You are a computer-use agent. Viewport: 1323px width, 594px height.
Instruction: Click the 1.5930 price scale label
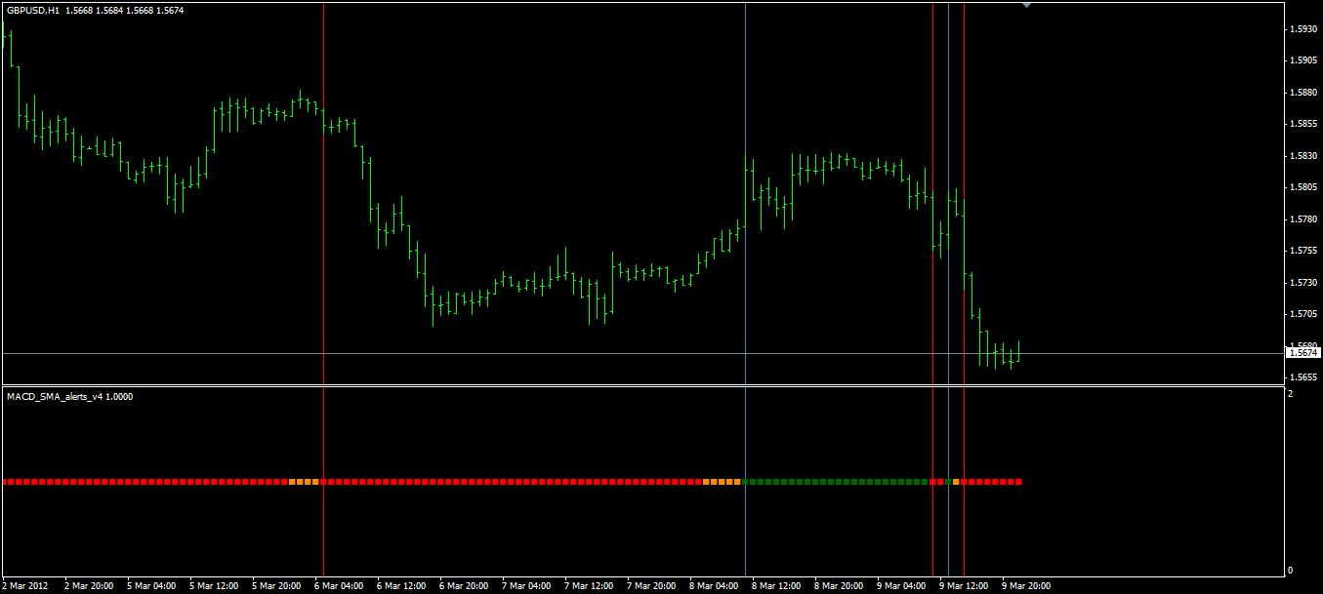1303,29
